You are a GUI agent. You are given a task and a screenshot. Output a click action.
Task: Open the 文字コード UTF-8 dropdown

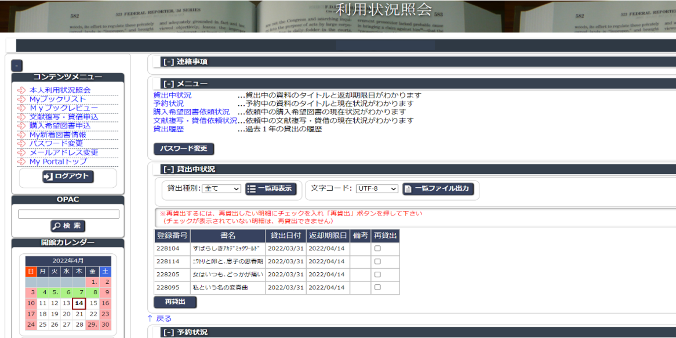(377, 188)
